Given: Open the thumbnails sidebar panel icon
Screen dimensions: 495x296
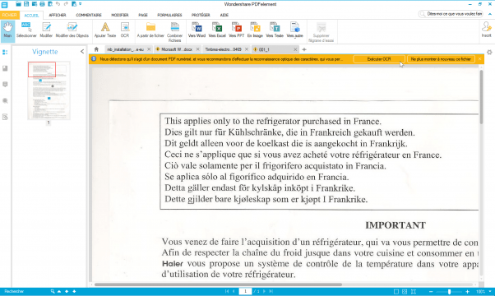Looking at the screenshot, I should pos(5,53).
